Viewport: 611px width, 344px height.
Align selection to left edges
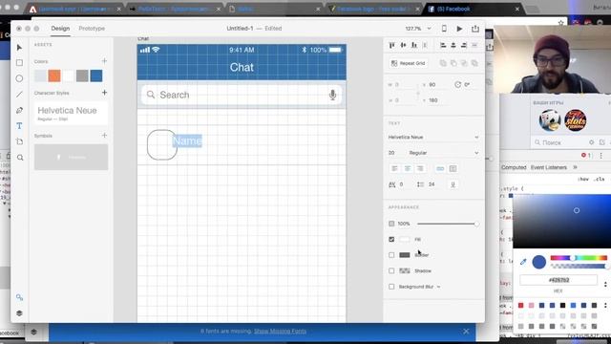pyautogui.click(x=443, y=45)
